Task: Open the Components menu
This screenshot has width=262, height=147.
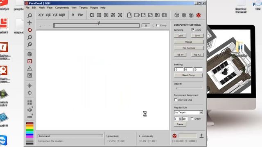Action: pyautogui.click(x=62, y=8)
